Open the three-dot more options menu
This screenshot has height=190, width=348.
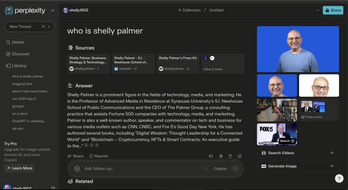318,10
